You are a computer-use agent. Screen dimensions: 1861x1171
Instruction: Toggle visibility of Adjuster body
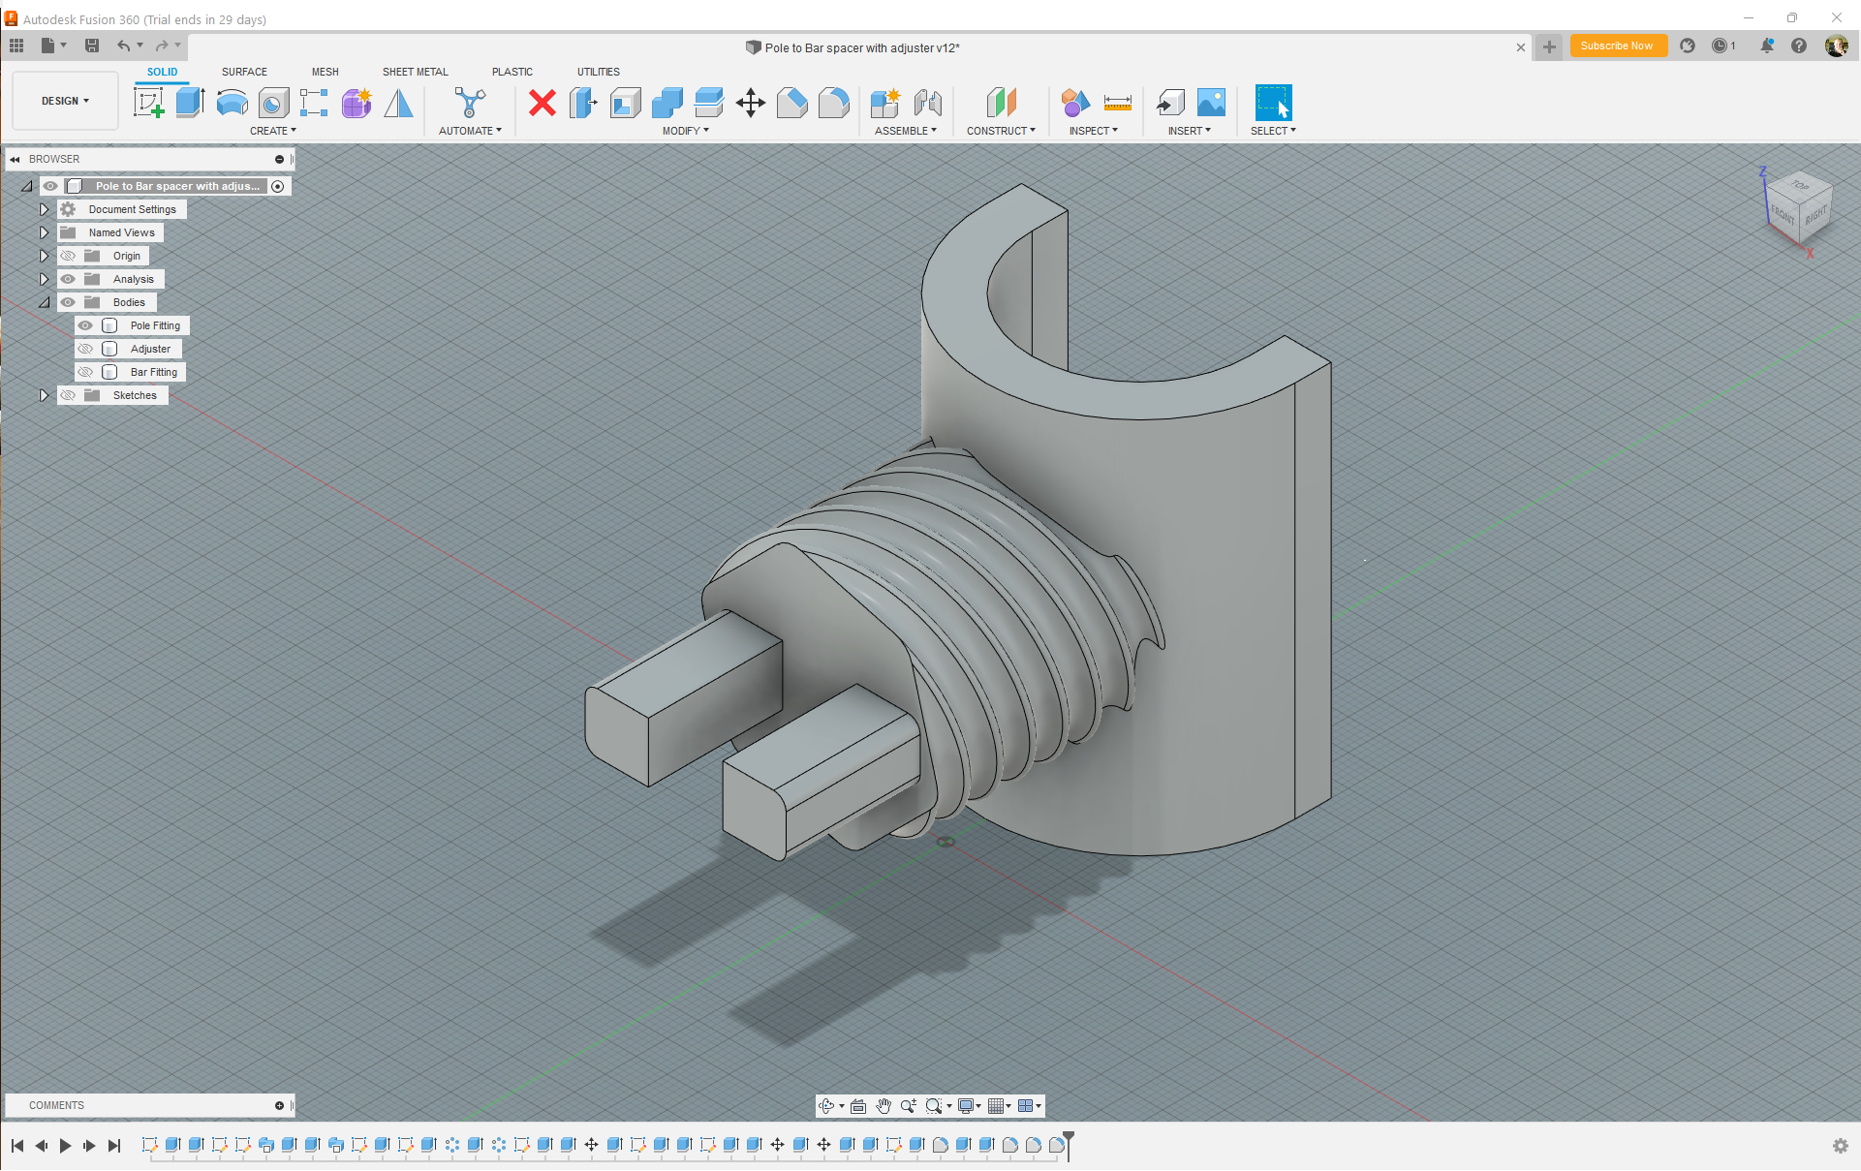pyautogui.click(x=85, y=348)
